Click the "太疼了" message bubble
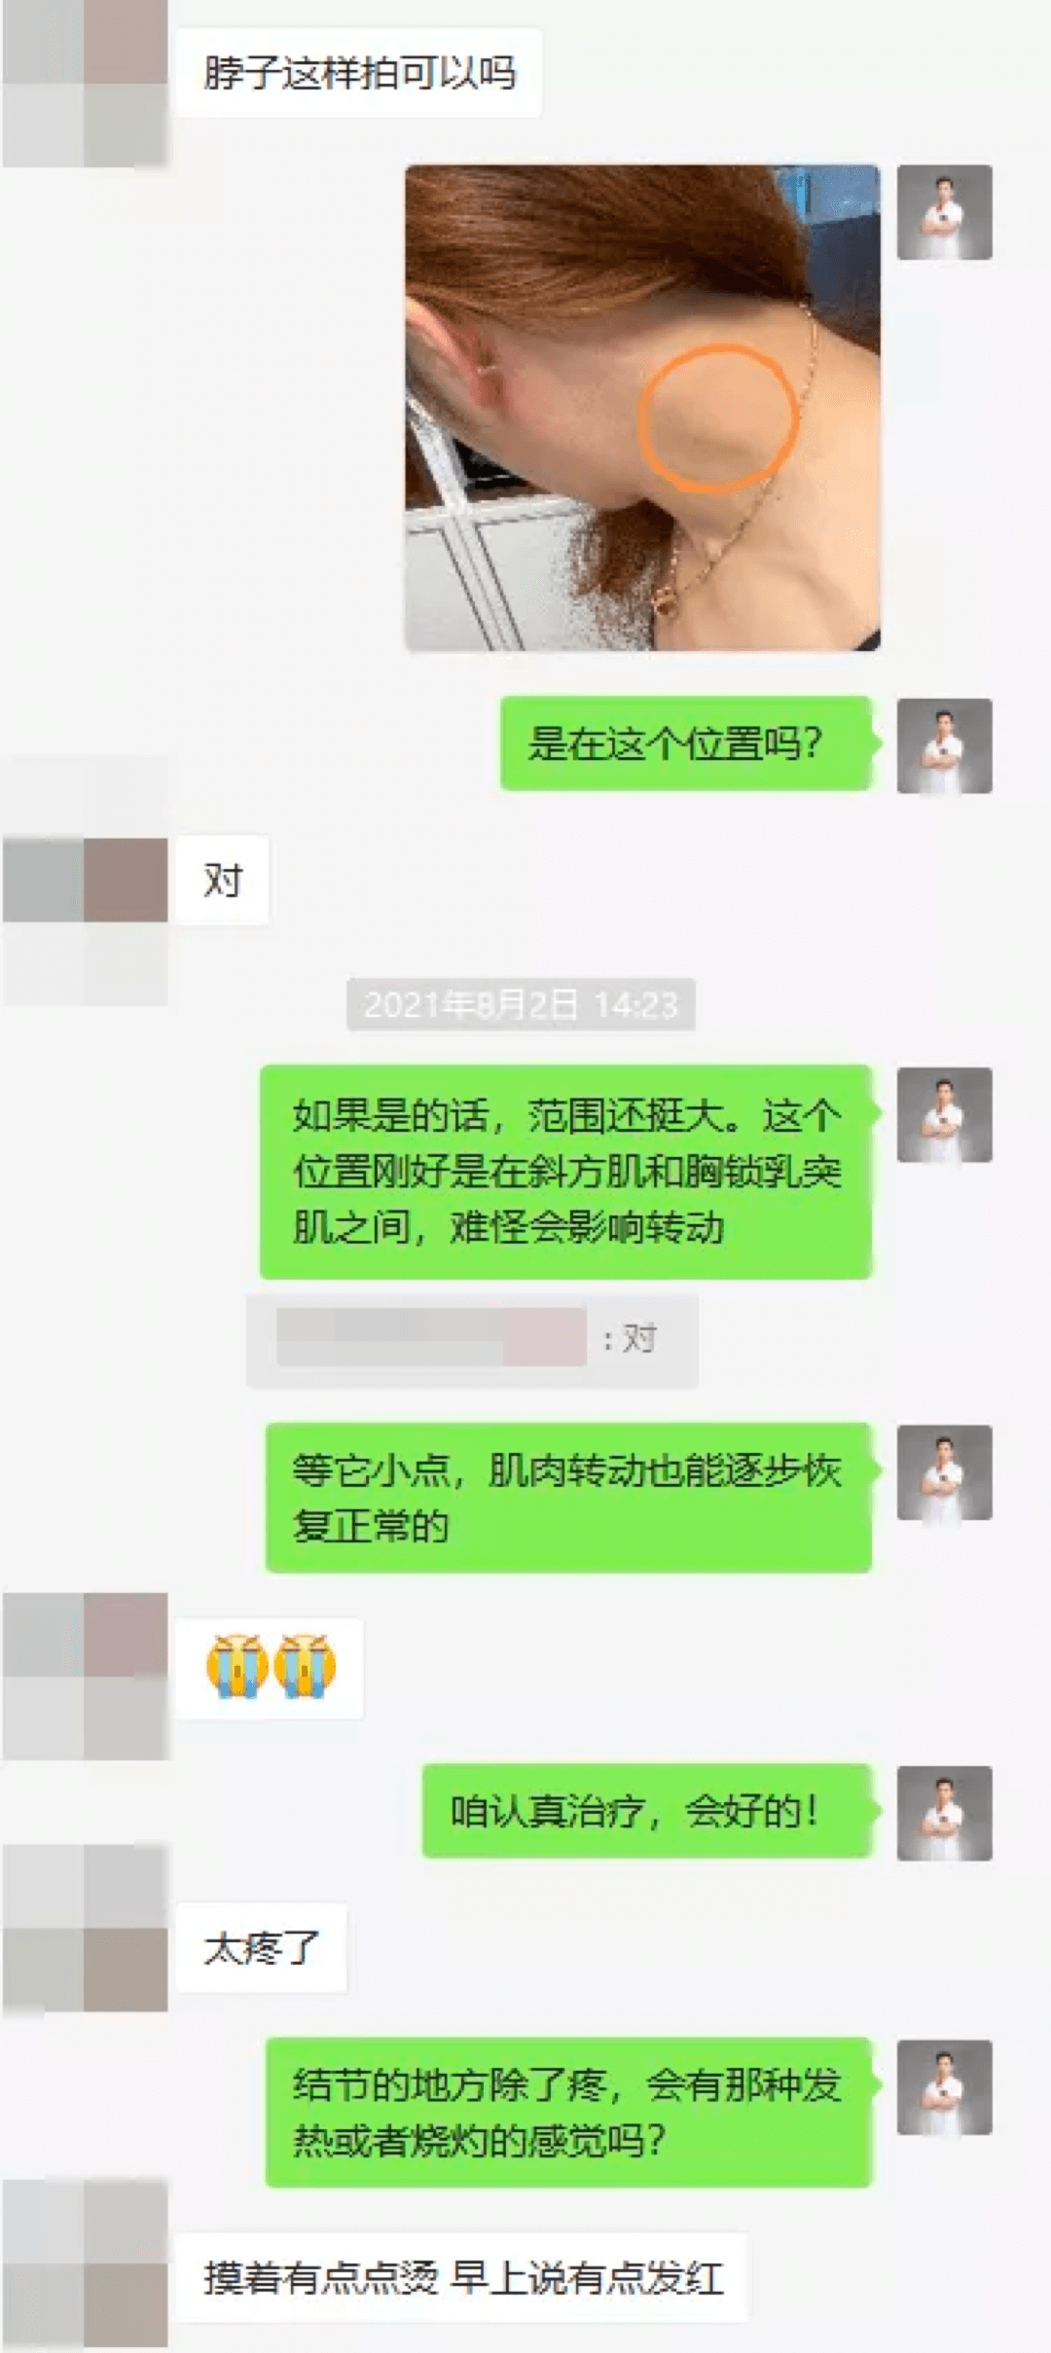 coord(261,1947)
